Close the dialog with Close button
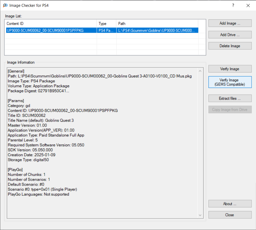Viewport: 256px width, 230px height. (230, 215)
